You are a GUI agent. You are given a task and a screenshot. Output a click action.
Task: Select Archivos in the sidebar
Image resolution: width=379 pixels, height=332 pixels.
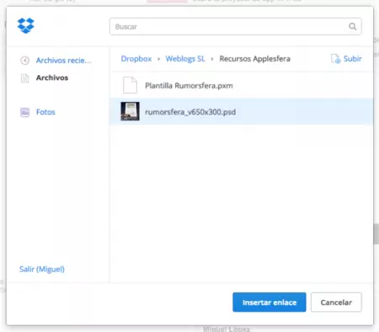pyautogui.click(x=52, y=78)
